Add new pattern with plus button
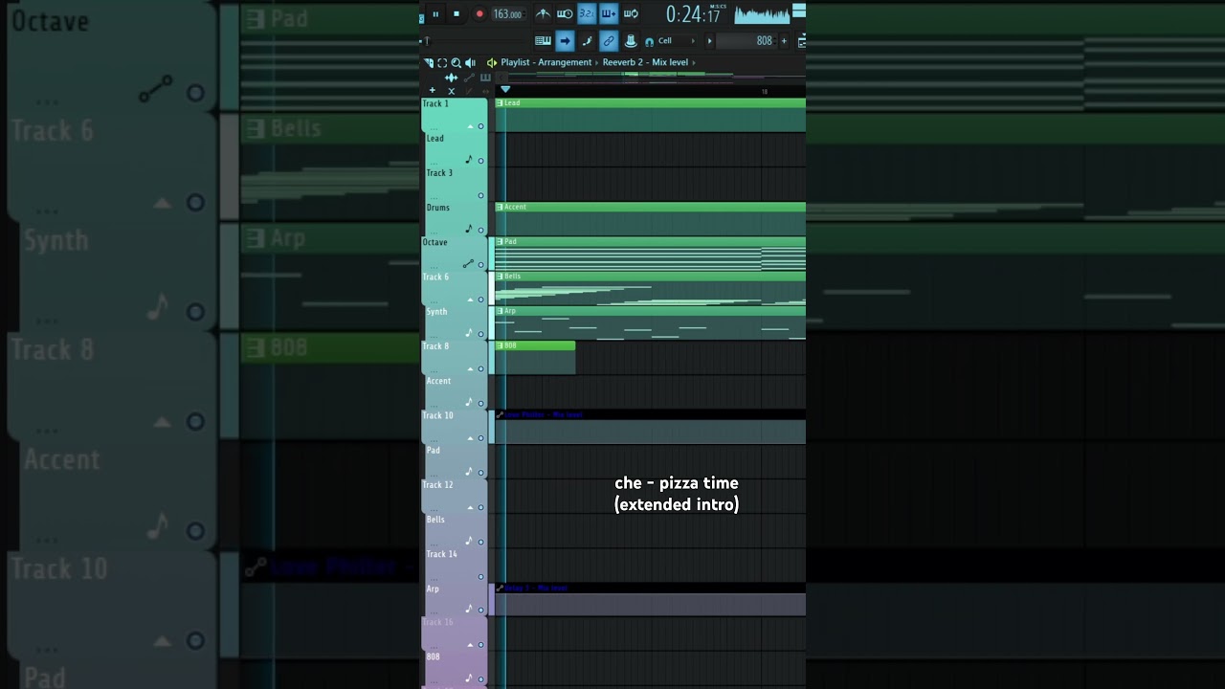This screenshot has width=1225, height=689. point(784,40)
